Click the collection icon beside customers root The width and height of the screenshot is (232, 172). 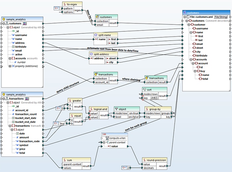25,23
